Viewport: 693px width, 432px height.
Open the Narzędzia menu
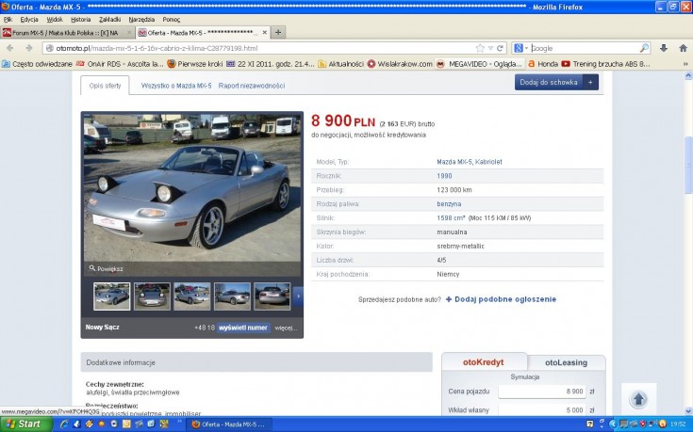[x=141, y=20]
